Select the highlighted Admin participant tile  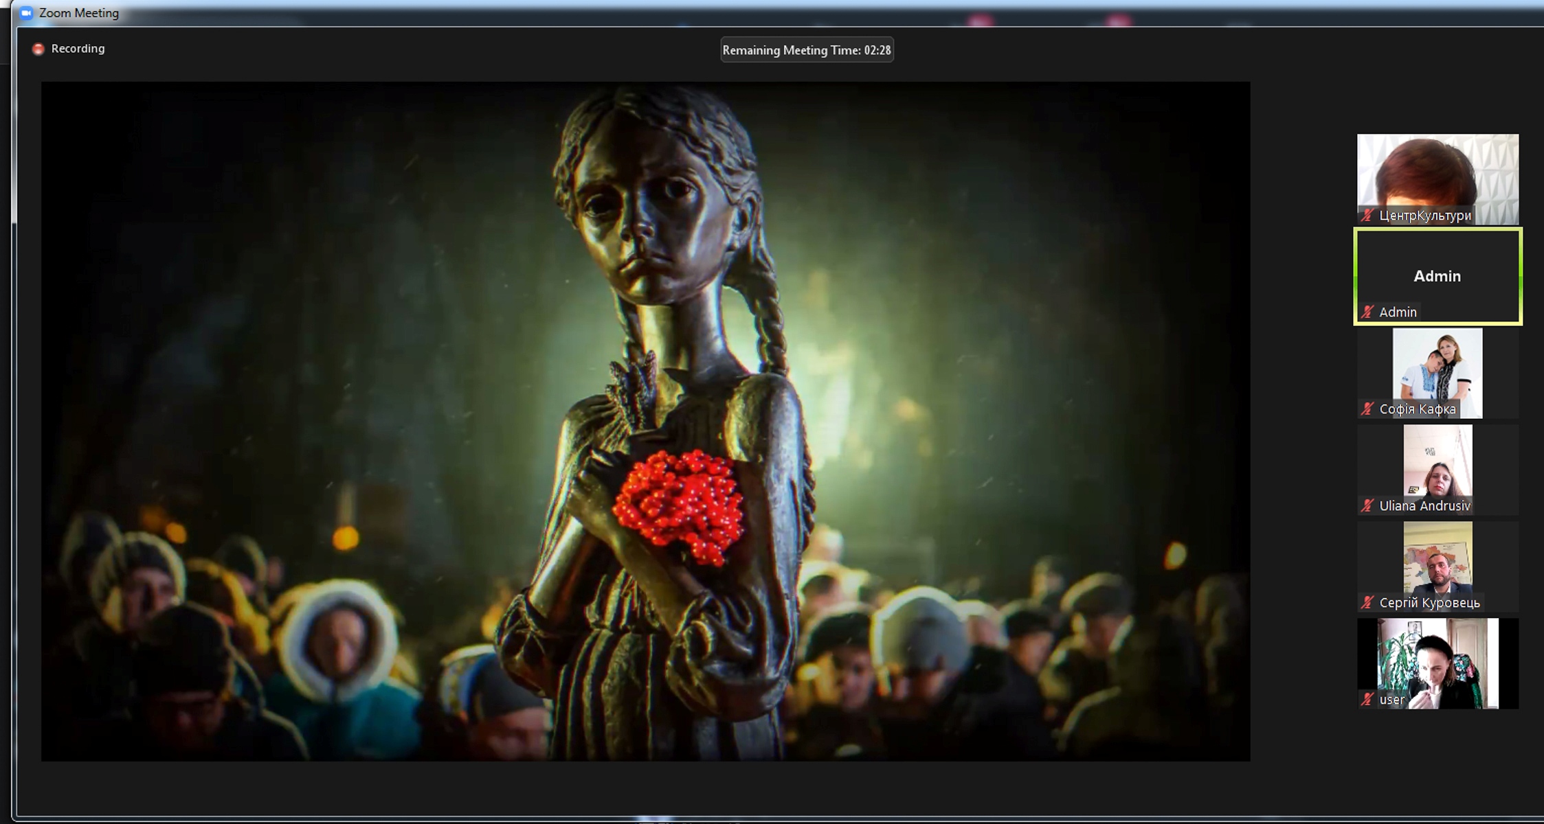(1437, 275)
